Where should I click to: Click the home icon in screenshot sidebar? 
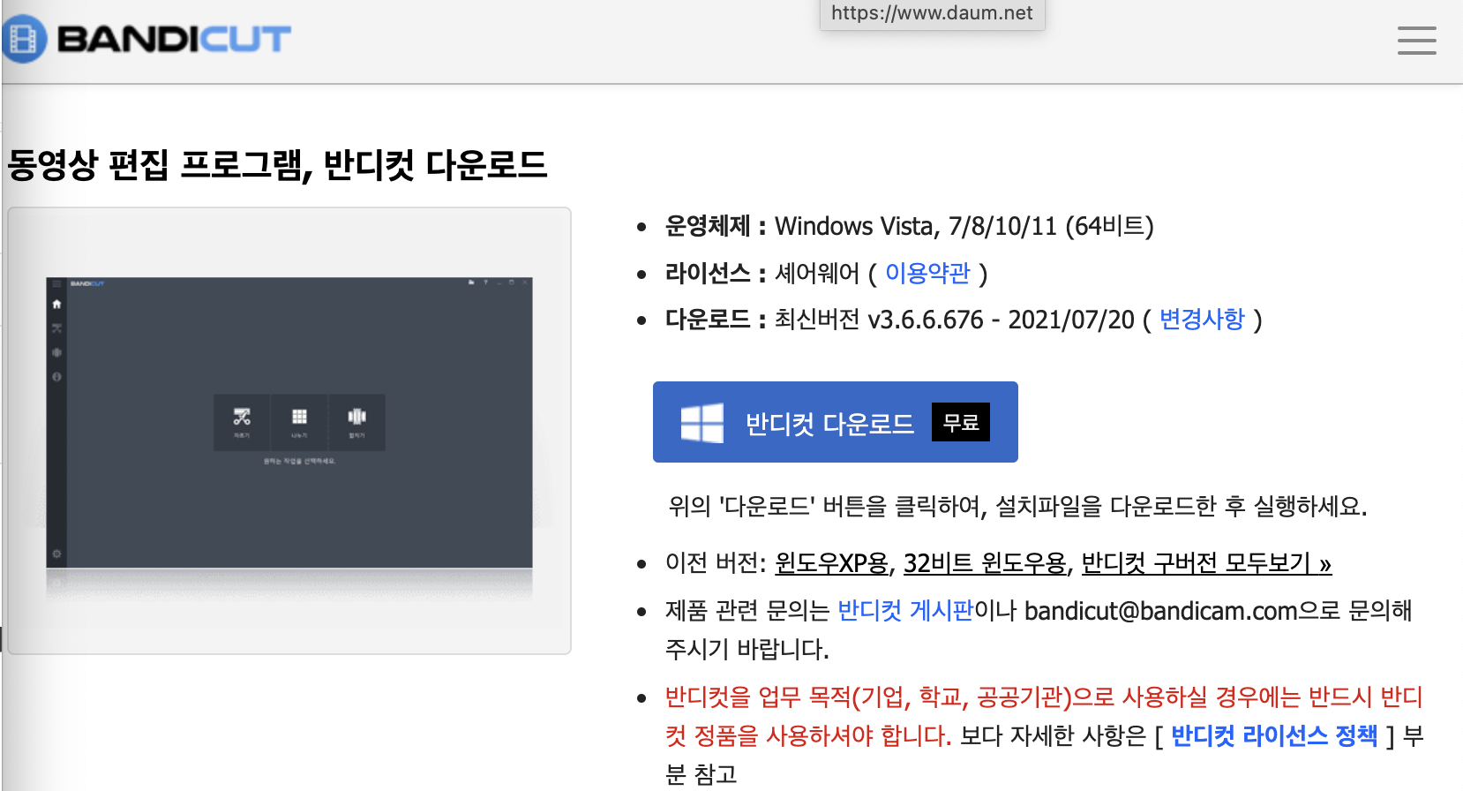pos(56,304)
